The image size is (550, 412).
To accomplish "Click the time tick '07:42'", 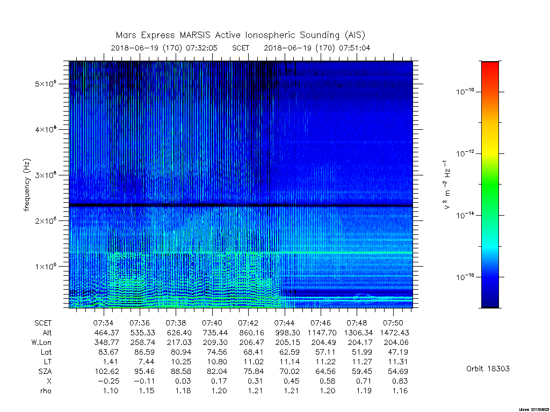I will [x=248, y=323].
